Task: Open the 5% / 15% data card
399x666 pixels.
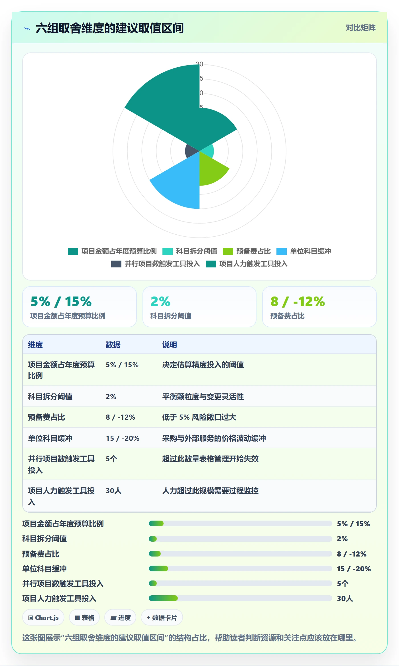Action: click(x=80, y=307)
